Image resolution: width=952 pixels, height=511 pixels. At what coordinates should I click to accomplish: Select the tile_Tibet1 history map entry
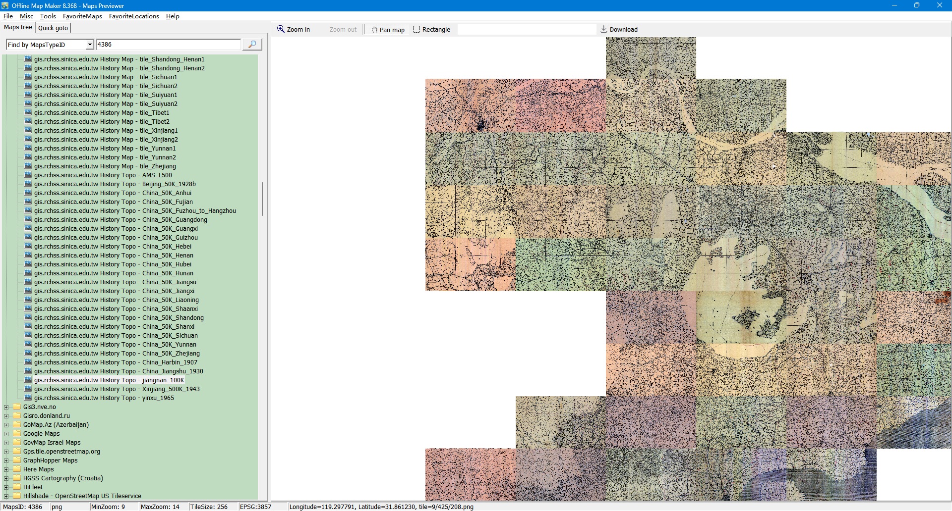click(x=102, y=113)
